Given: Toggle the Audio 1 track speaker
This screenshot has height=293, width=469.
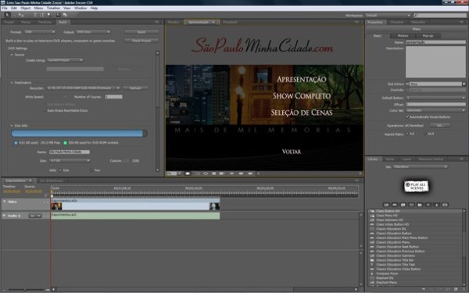Looking at the screenshot, I should coord(5,216).
